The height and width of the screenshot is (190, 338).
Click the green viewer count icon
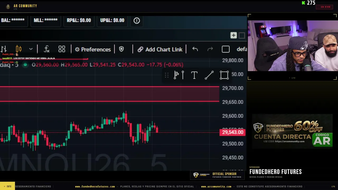click(x=304, y=3)
